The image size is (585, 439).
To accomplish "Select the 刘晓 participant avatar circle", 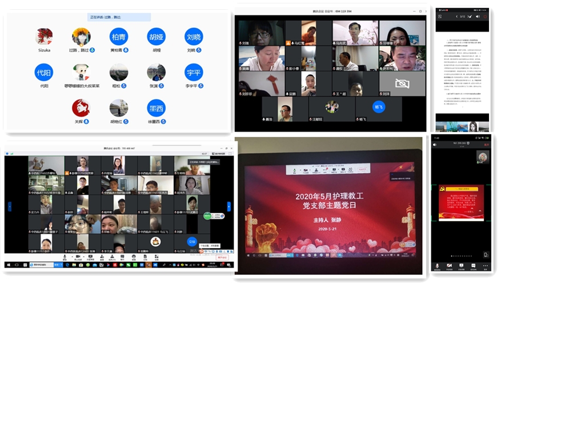I will point(194,37).
